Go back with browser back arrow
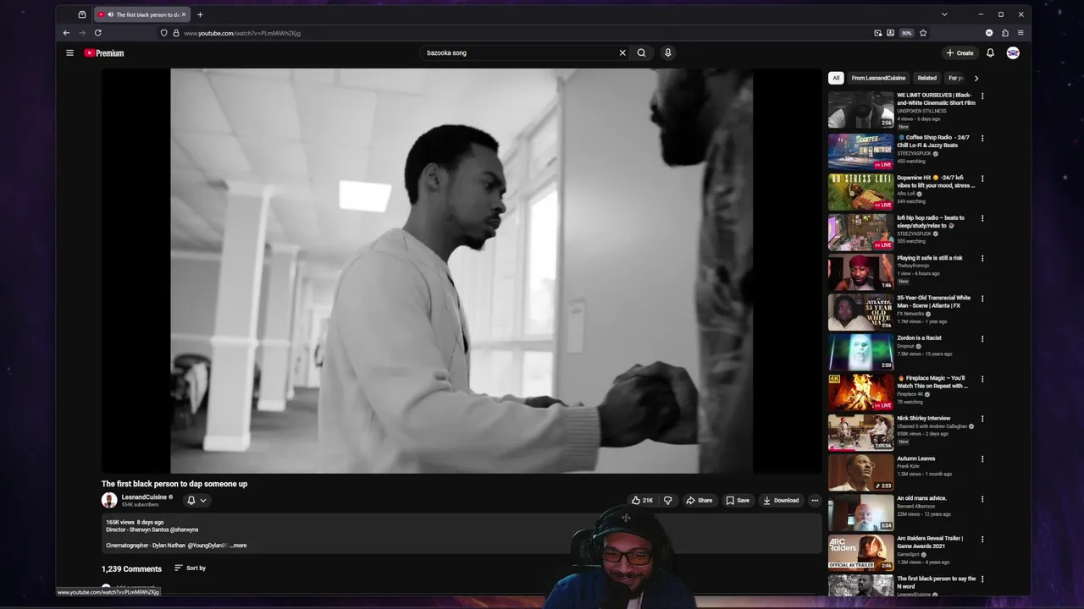This screenshot has width=1084, height=609. 66,33
